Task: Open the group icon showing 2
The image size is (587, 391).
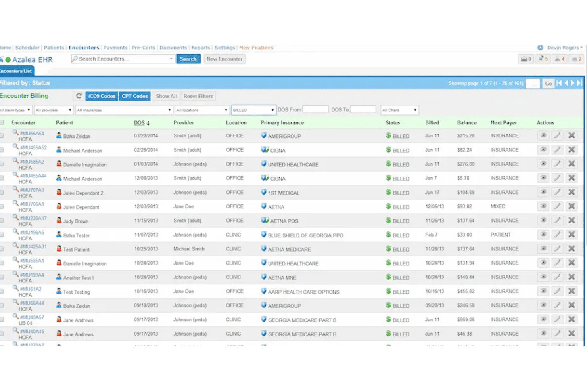Action: point(576,59)
